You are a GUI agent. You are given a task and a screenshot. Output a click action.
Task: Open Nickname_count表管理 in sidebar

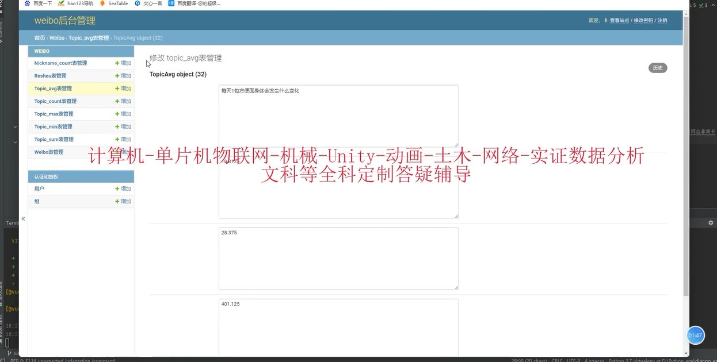(60, 63)
